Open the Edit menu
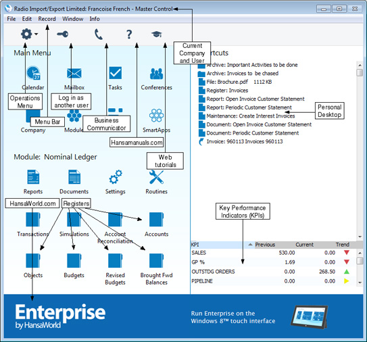 point(27,19)
